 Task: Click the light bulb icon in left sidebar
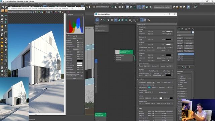coord(6,22)
